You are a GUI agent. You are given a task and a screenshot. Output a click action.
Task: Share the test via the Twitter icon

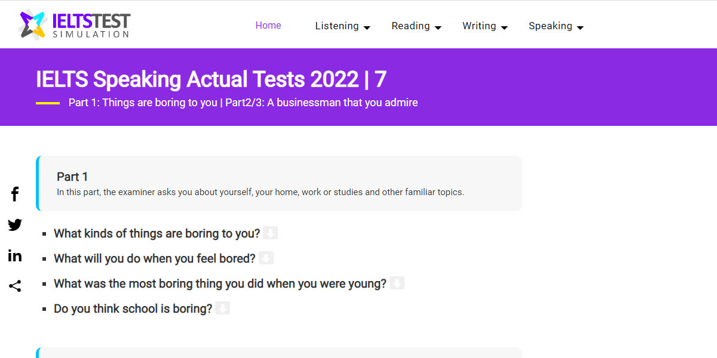pos(14,225)
